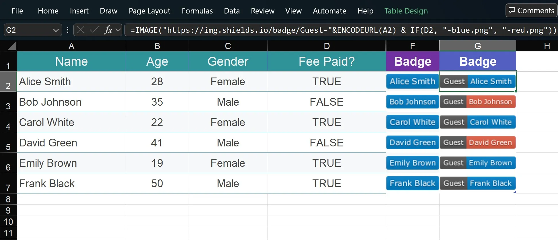Click the blue "Badge" header in column G

point(478,61)
